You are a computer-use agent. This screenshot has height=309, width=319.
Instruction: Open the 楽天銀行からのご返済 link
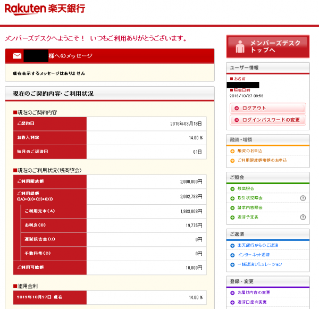[x=257, y=245]
